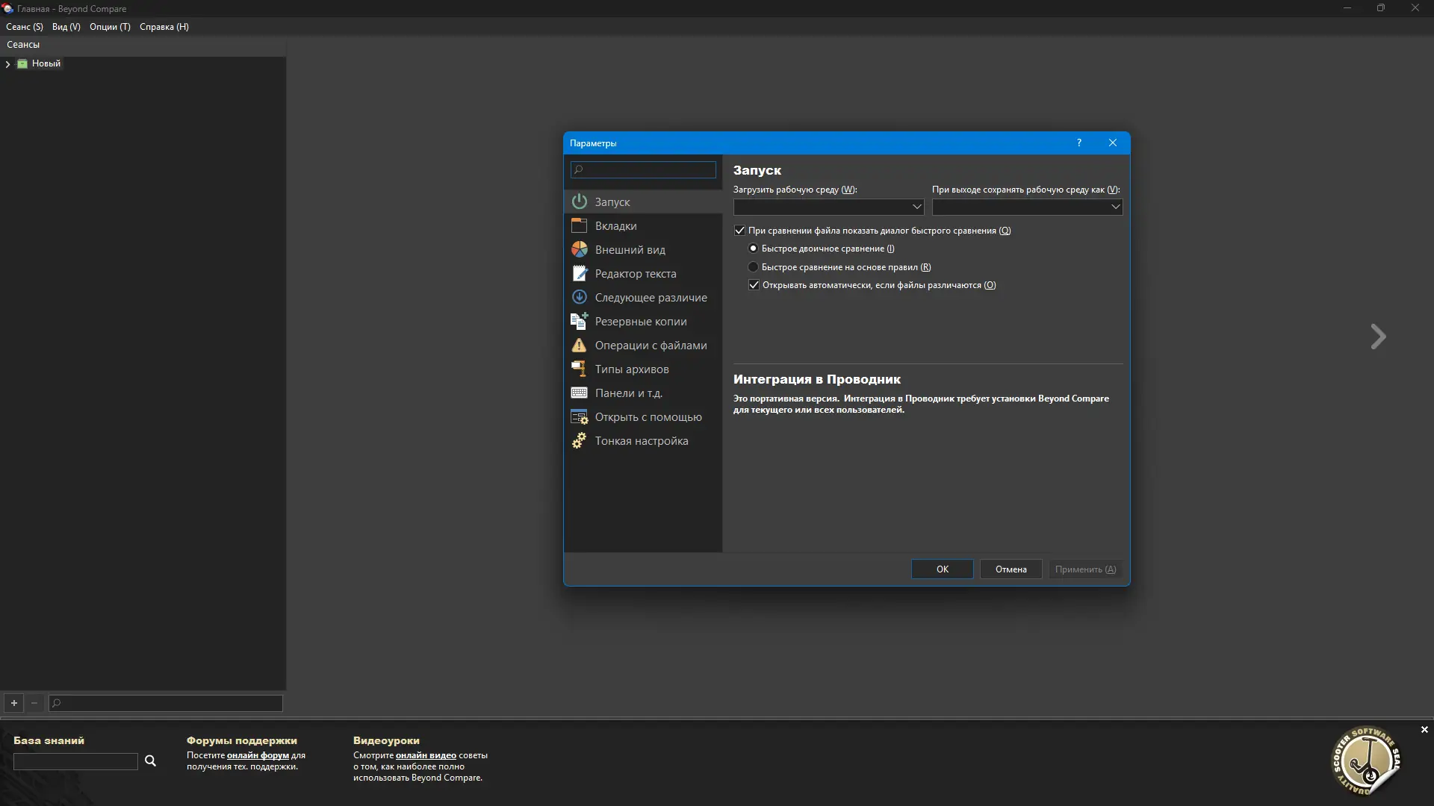Select the Внешний вид pie-chart icon
The width and height of the screenshot is (1434, 806).
(x=579, y=249)
